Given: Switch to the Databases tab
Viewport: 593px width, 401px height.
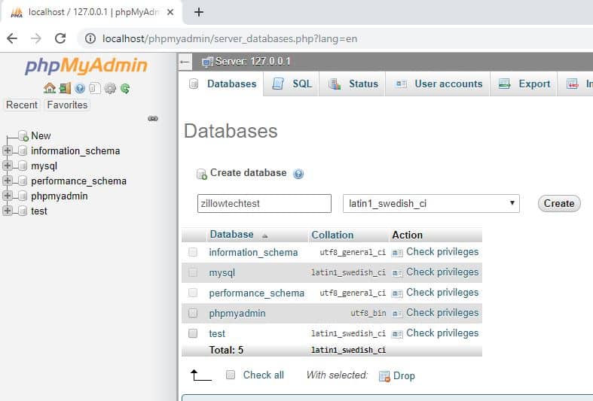Looking at the screenshot, I should pyautogui.click(x=223, y=84).
